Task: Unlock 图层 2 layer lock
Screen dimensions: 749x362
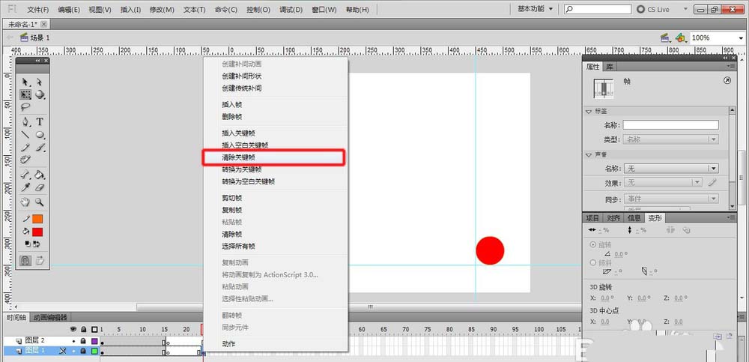Action: (x=84, y=342)
